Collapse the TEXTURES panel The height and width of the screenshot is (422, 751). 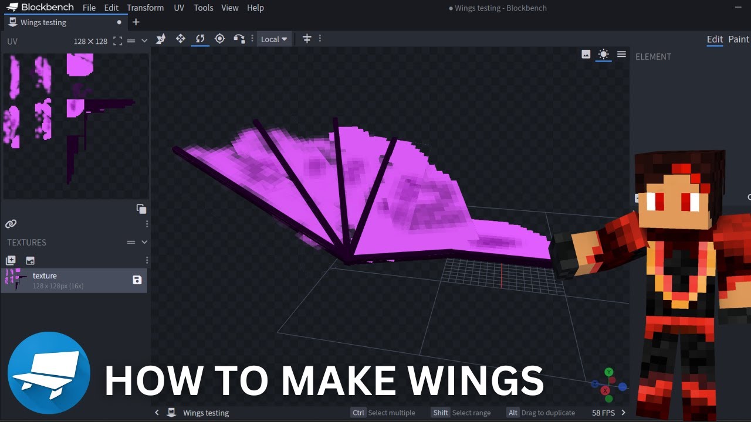pyautogui.click(x=144, y=242)
